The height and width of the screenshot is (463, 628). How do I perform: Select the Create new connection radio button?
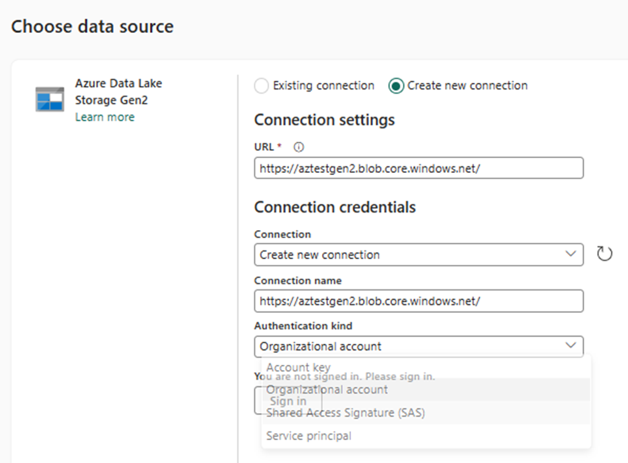pos(396,85)
